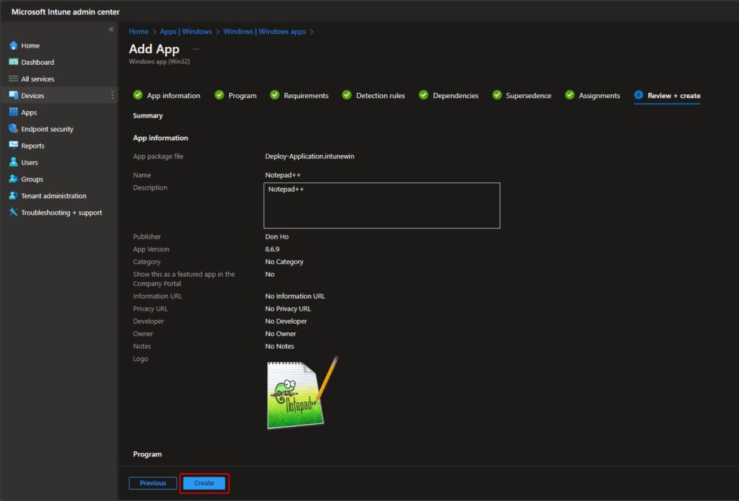Select All services in the sidebar
Screen dimensions: 739x501
pyautogui.click(x=38, y=79)
